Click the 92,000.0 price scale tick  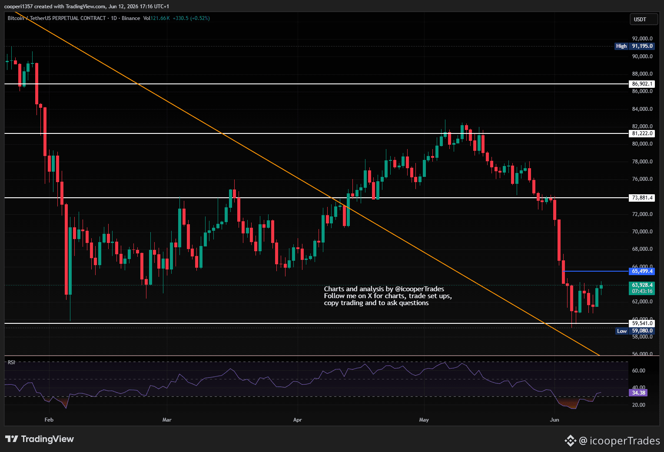click(x=642, y=39)
